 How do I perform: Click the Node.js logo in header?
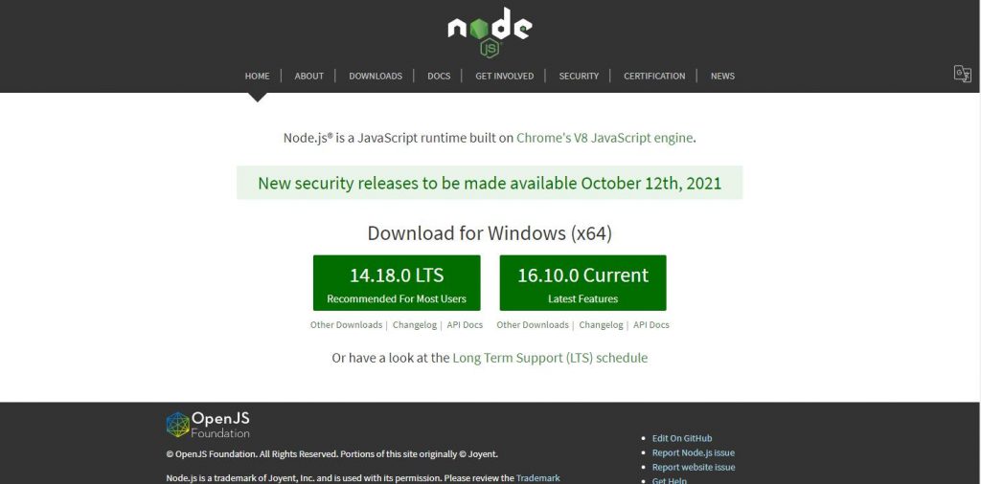490,33
